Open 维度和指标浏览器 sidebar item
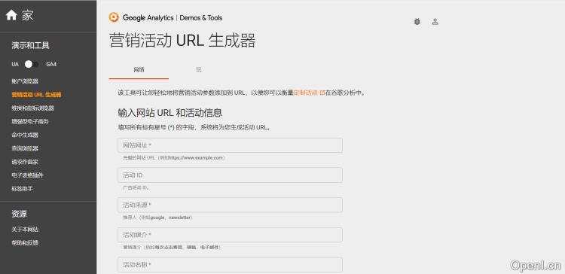This screenshot has width=565, height=274. point(33,108)
